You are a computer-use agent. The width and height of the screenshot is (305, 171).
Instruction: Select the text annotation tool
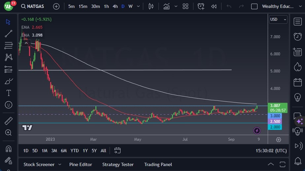coord(9,93)
